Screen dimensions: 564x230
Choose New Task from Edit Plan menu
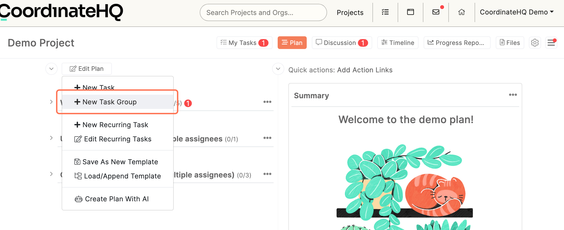click(118, 87)
